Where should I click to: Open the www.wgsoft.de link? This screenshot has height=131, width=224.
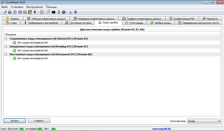click(162, 129)
